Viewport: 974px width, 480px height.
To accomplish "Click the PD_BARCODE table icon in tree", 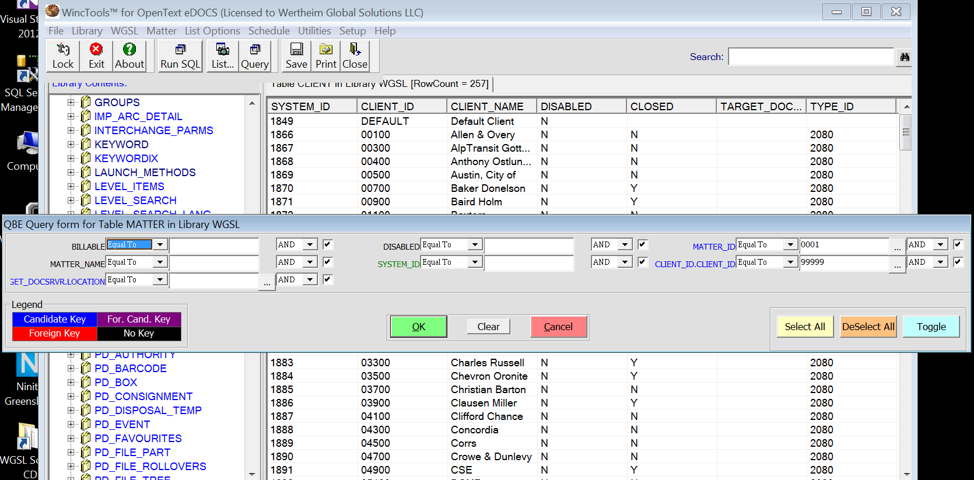I will point(86,368).
